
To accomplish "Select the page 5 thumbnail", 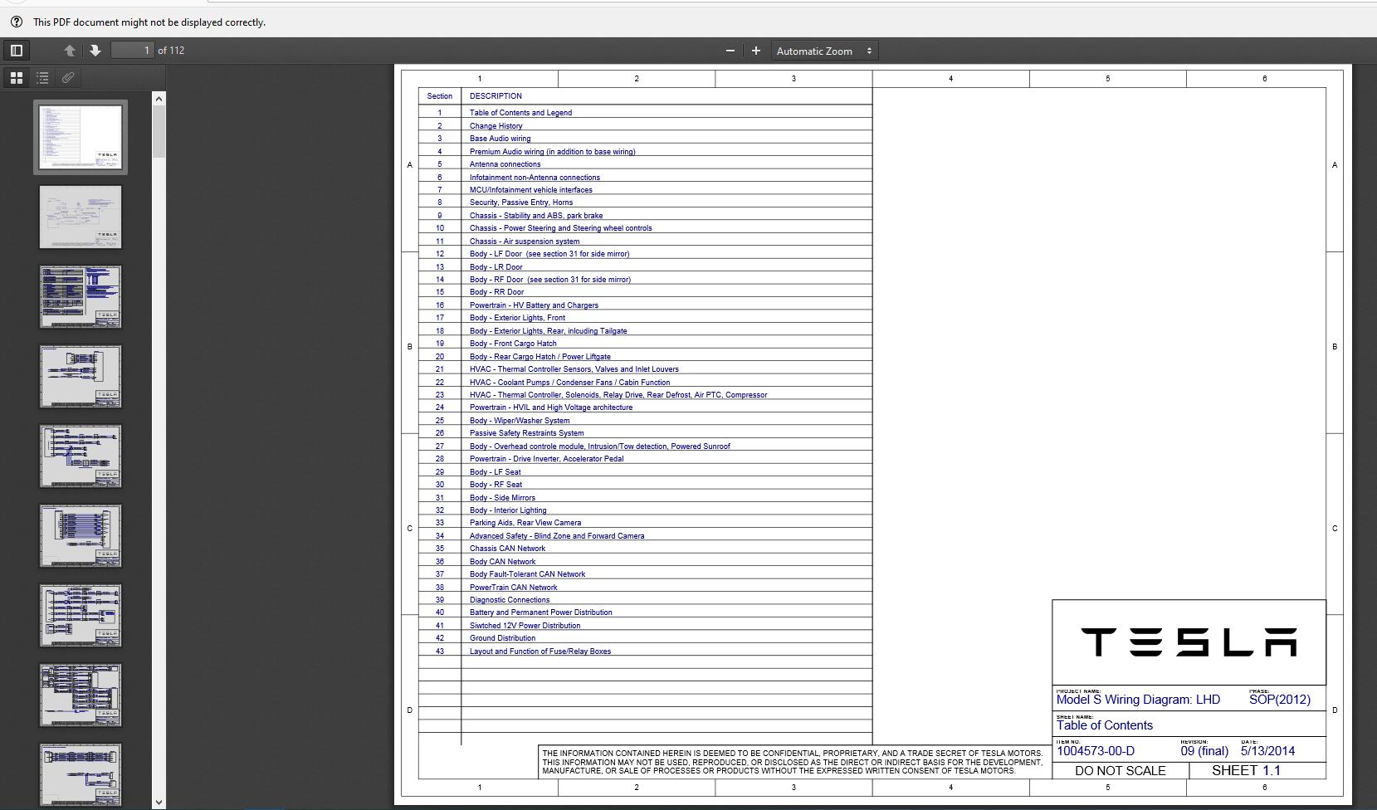I will coord(80,456).
